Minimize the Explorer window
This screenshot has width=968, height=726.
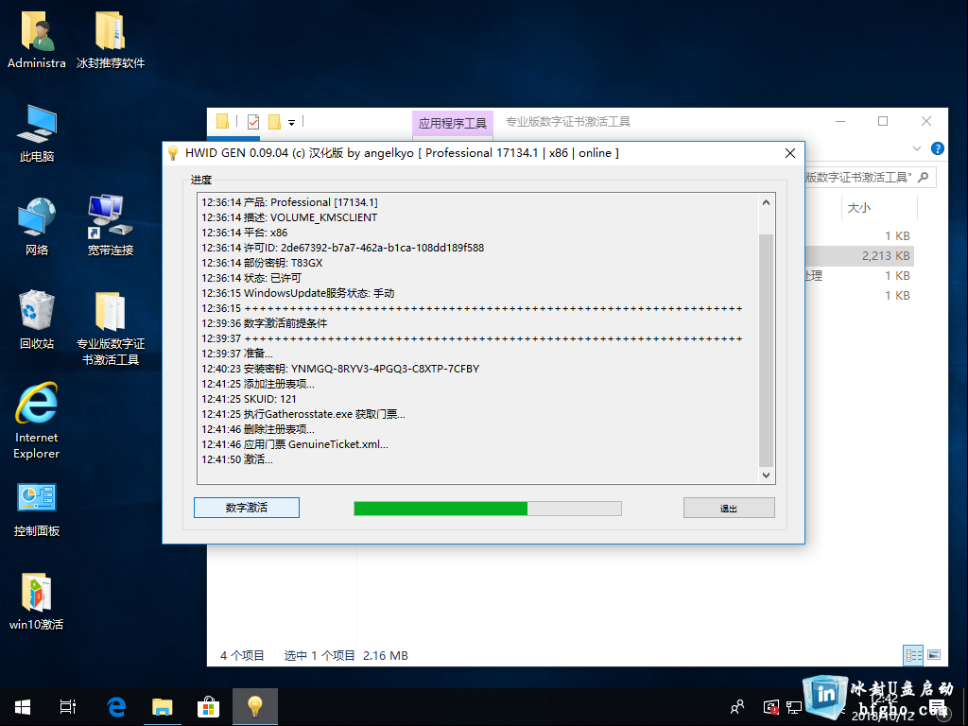[840, 122]
